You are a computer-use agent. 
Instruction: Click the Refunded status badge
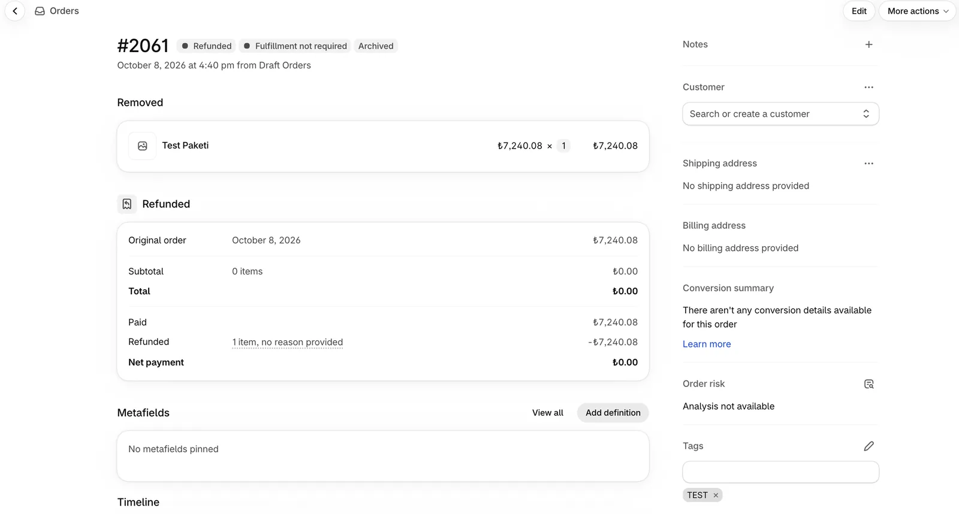coord(206,46)
